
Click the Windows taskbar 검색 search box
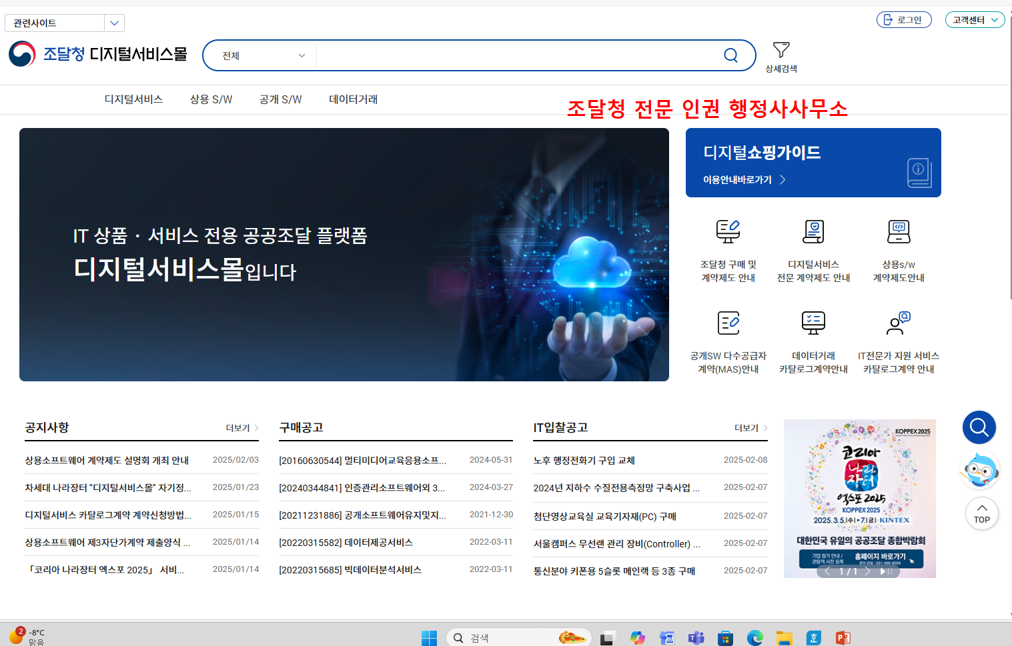518,638
